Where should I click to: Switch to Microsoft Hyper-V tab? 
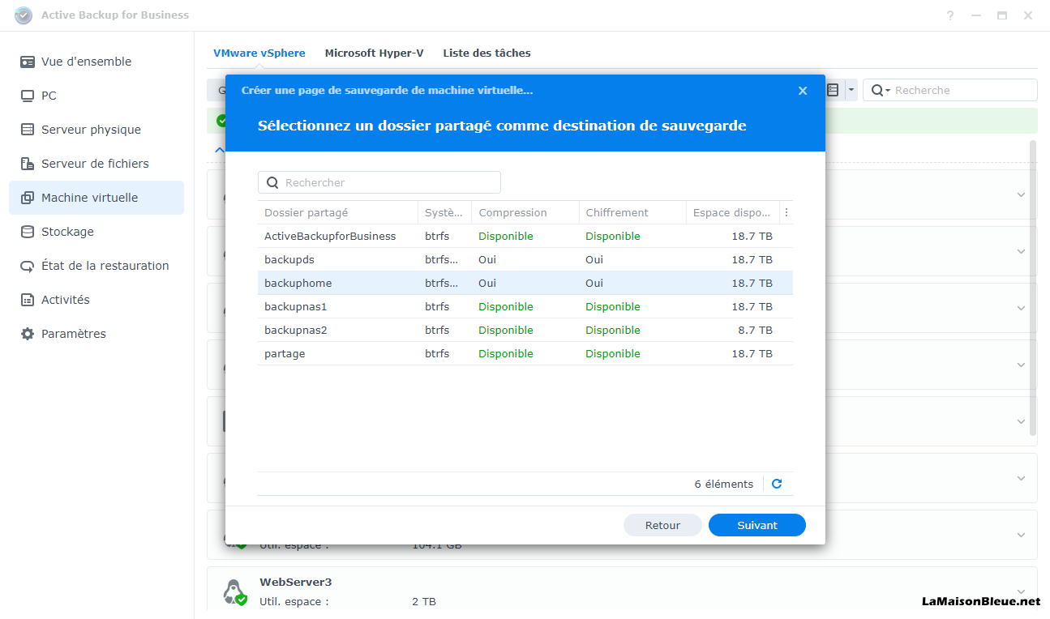coord(374,53)
